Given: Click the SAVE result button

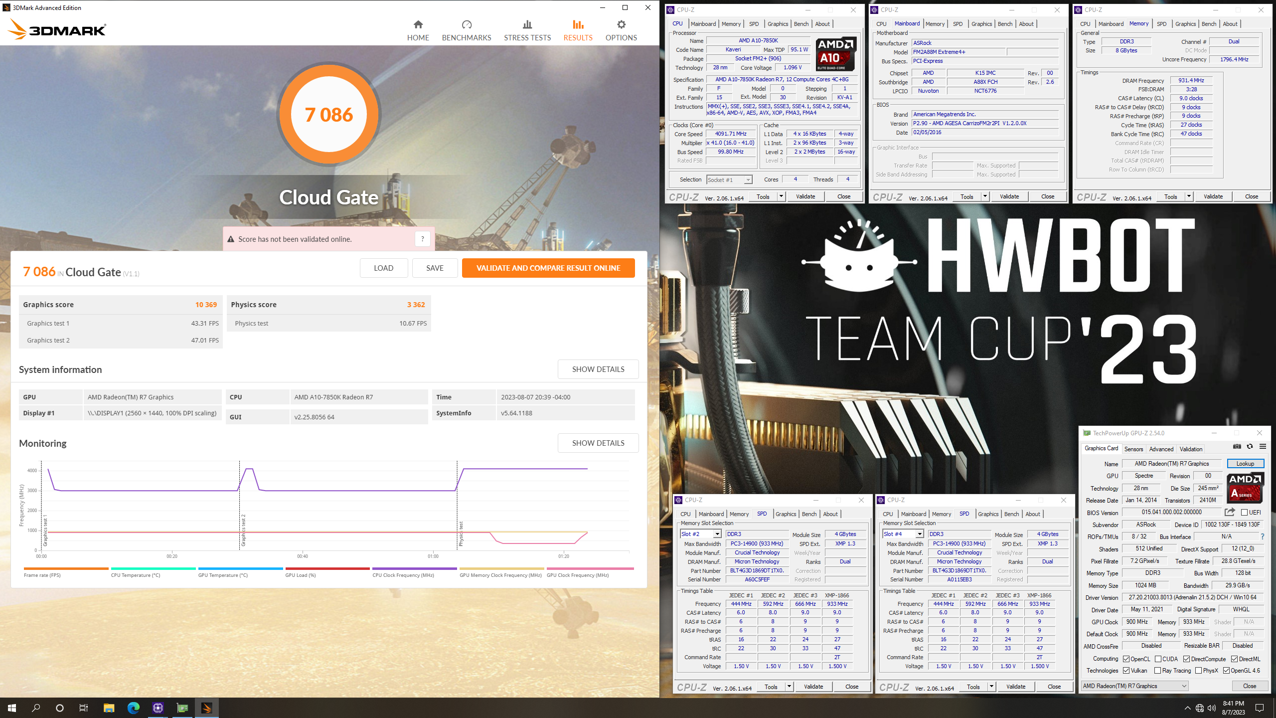Looking at the screenshot, I should pos(435,268).
